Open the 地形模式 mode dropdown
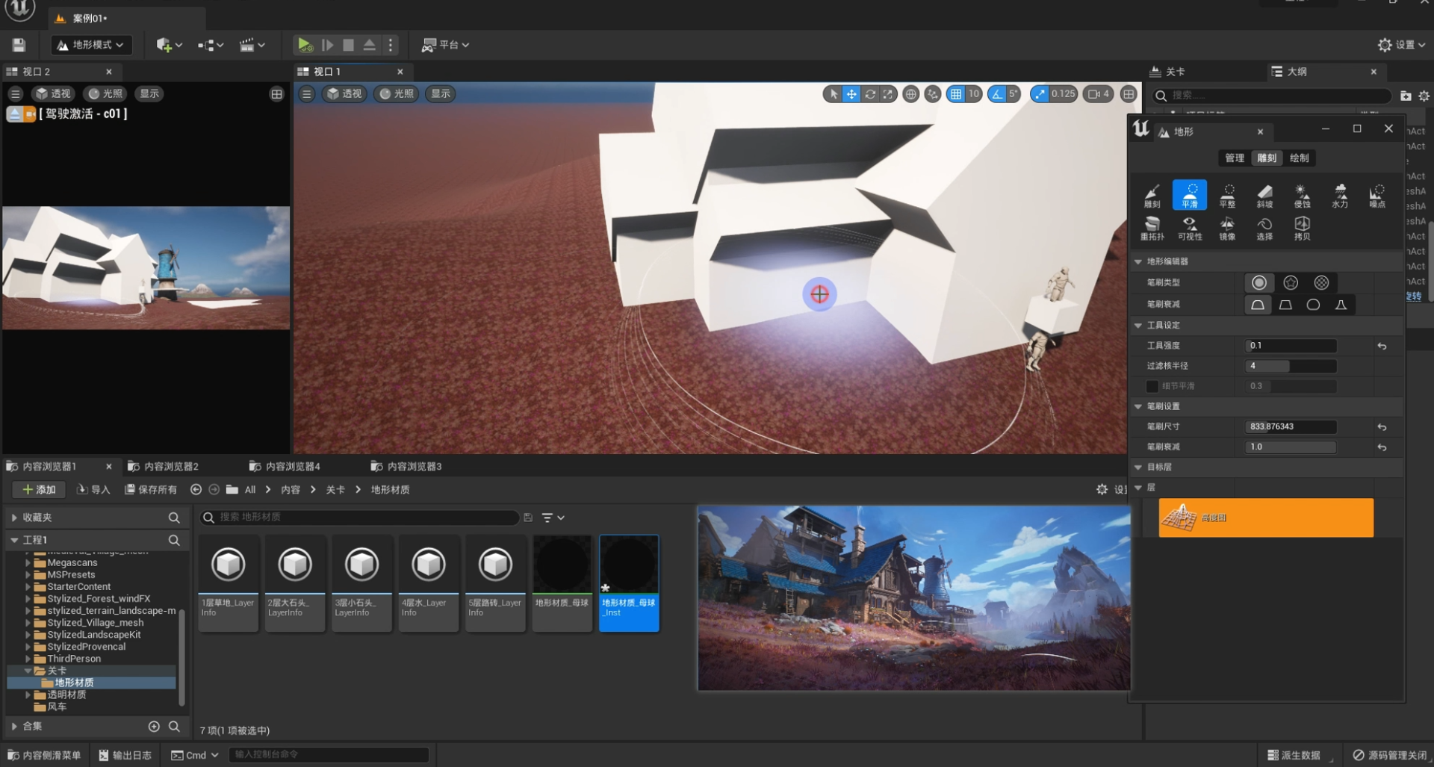 pyautogui.click(x=91, y=45)
